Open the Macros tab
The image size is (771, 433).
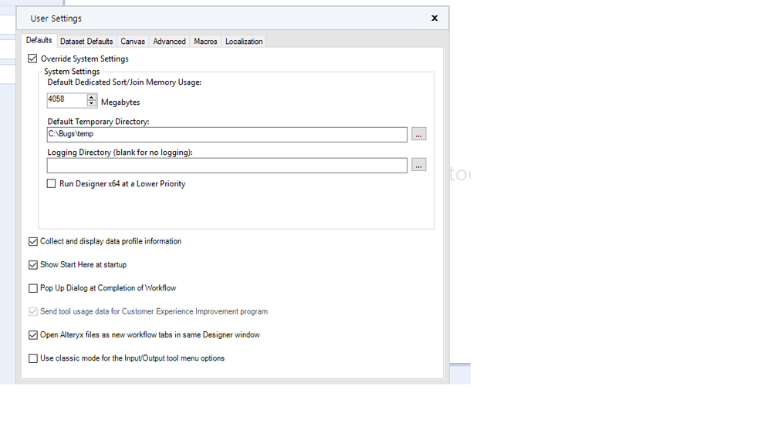pos(205,42)
